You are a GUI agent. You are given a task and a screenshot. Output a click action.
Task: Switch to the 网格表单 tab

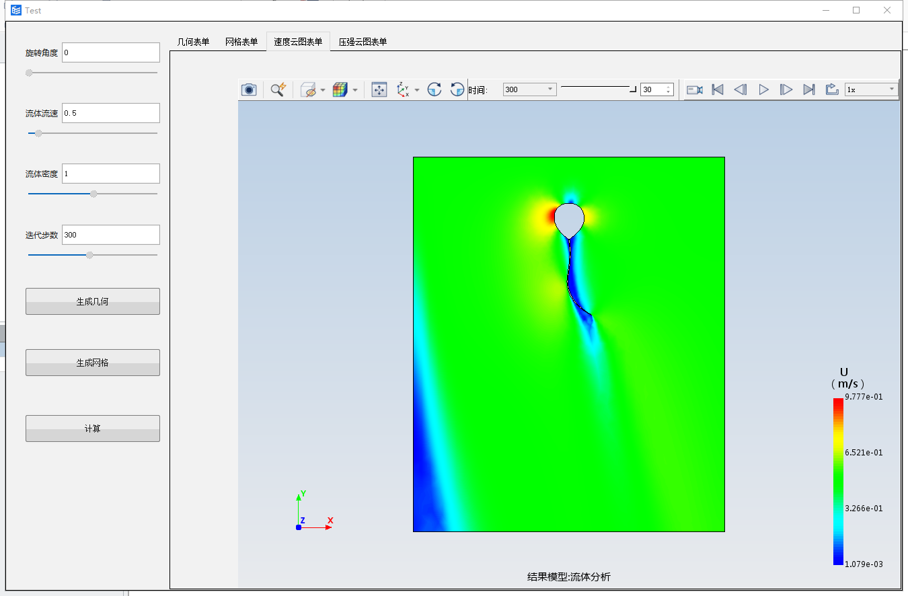tap(241, 42)
